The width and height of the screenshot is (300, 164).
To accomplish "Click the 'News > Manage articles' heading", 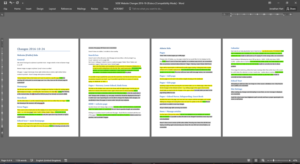I will tap(170, 111).
